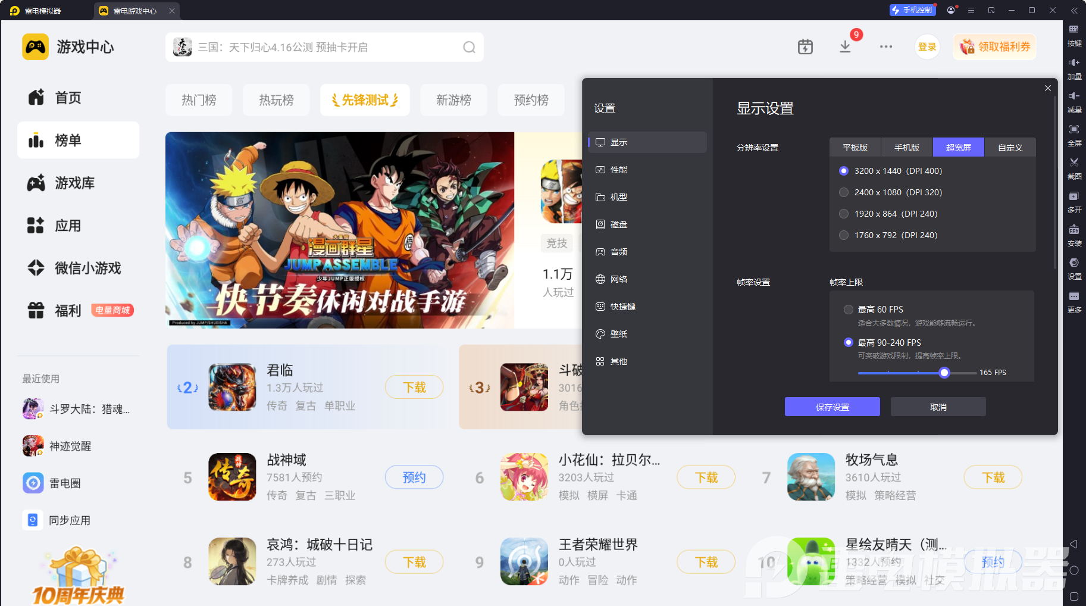
Task: Switch to the 热门榜 ranking tab
Action: point(199,100)
